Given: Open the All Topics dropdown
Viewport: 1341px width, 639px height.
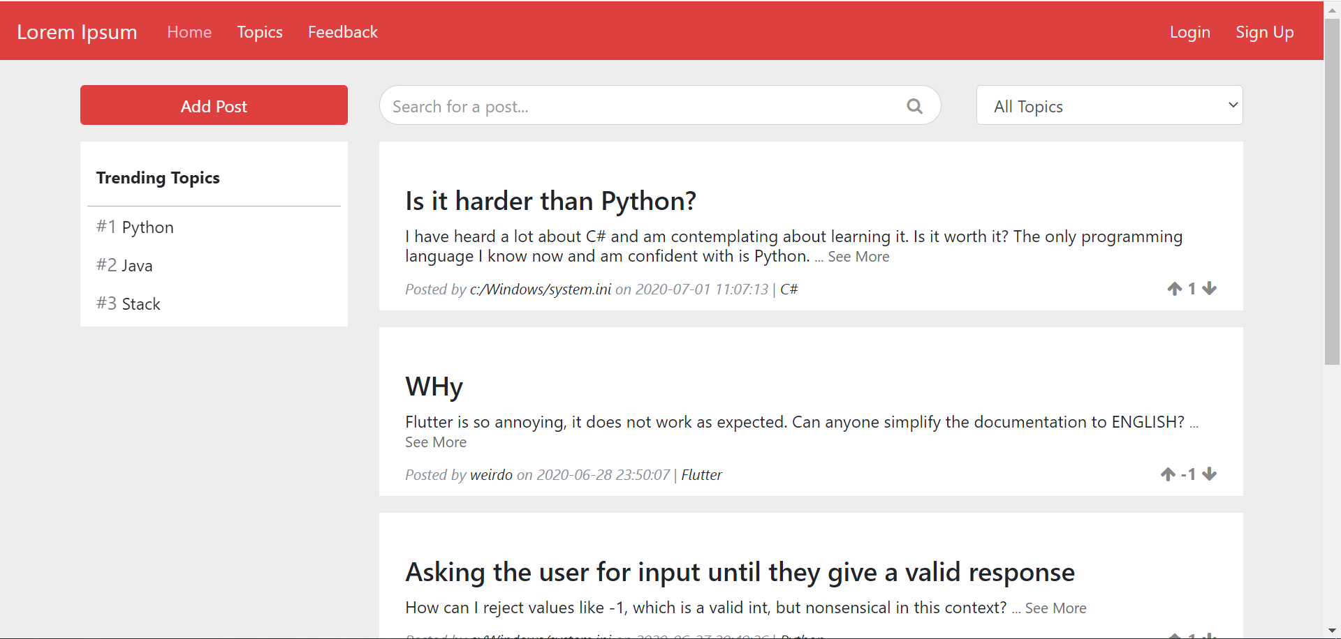Looking at the screenshot, I should [1109, 106].
